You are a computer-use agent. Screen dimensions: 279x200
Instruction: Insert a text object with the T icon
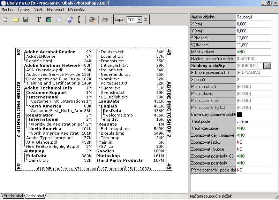(39, 20)
